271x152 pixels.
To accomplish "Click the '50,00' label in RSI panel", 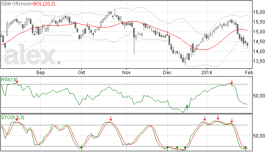I will point(259,96).
